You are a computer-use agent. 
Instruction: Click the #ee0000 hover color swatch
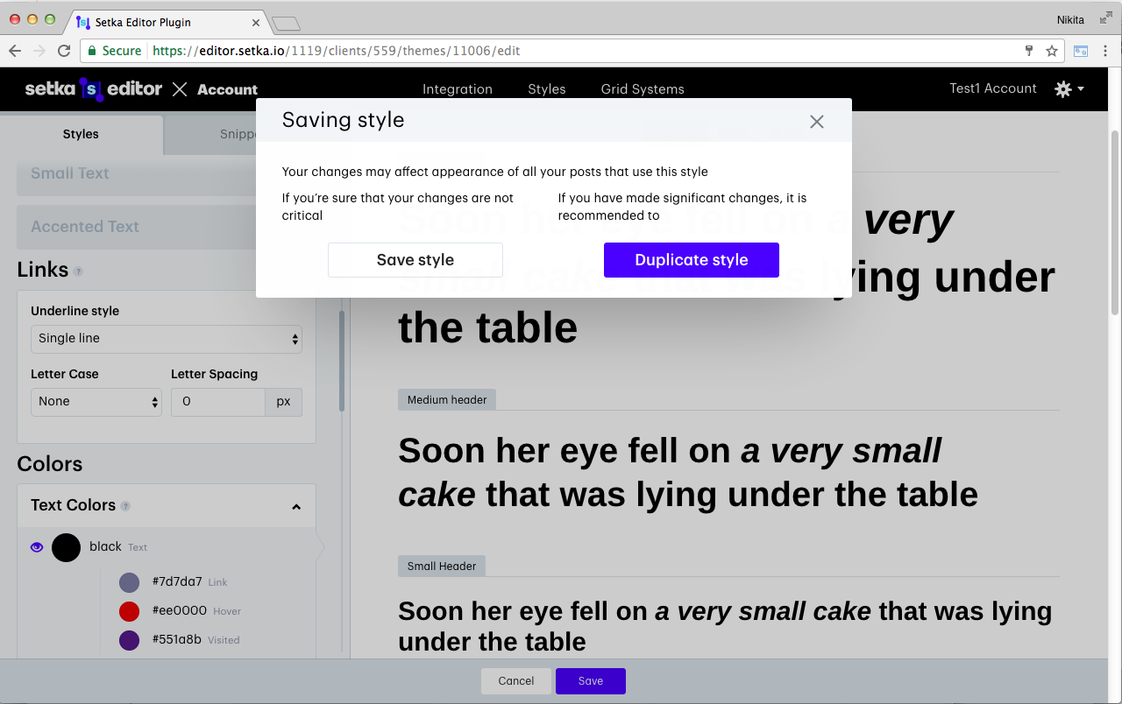[130, 611]
